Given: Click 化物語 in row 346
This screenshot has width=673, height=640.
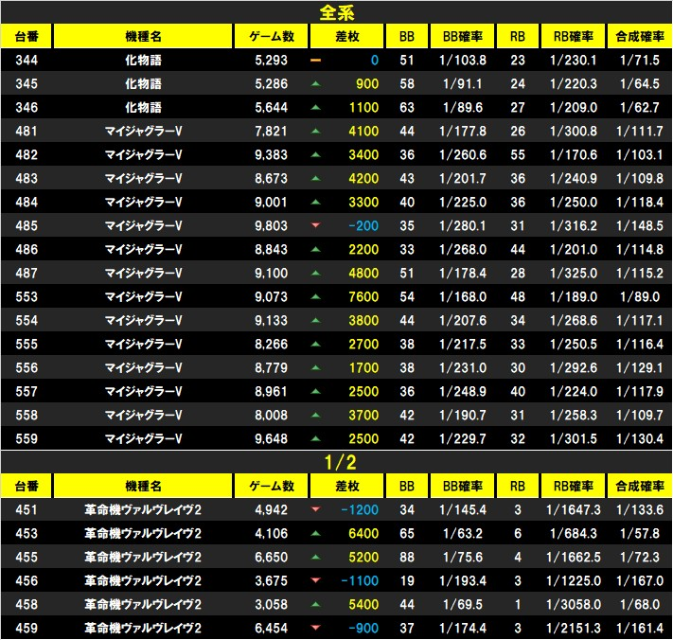Looking at the screenshot, I should (x=143, y=107).
